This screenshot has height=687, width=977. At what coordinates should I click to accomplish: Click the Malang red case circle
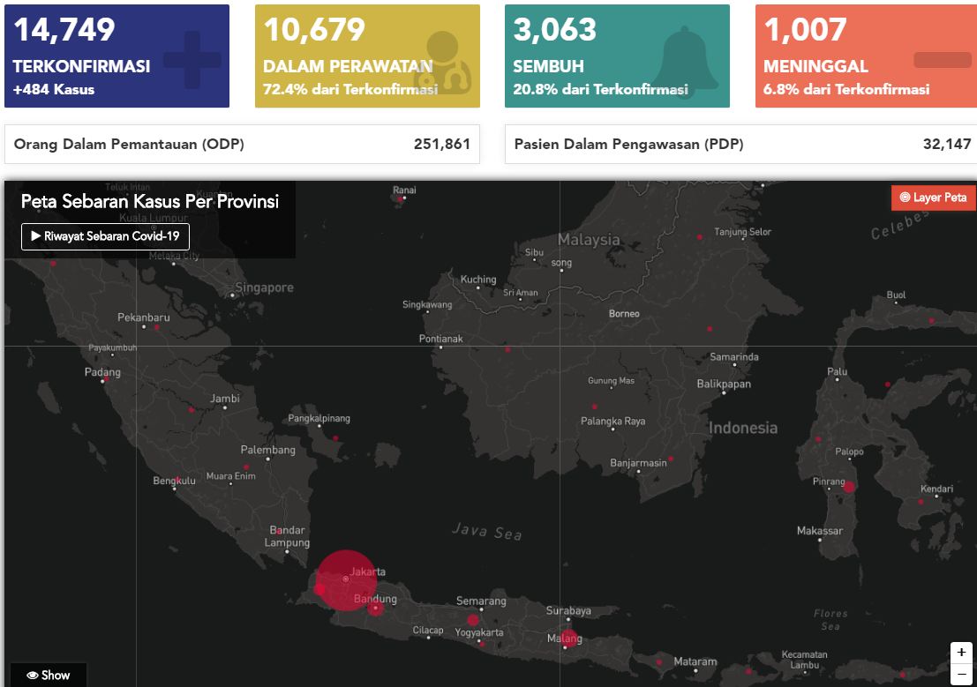tap(567, 638)
